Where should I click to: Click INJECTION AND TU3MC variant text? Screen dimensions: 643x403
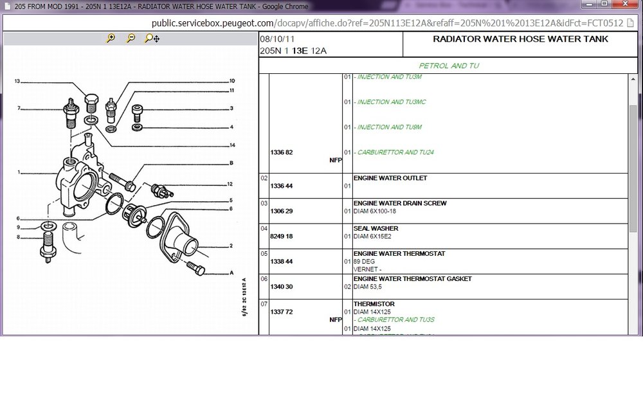(x=390, y=102)
